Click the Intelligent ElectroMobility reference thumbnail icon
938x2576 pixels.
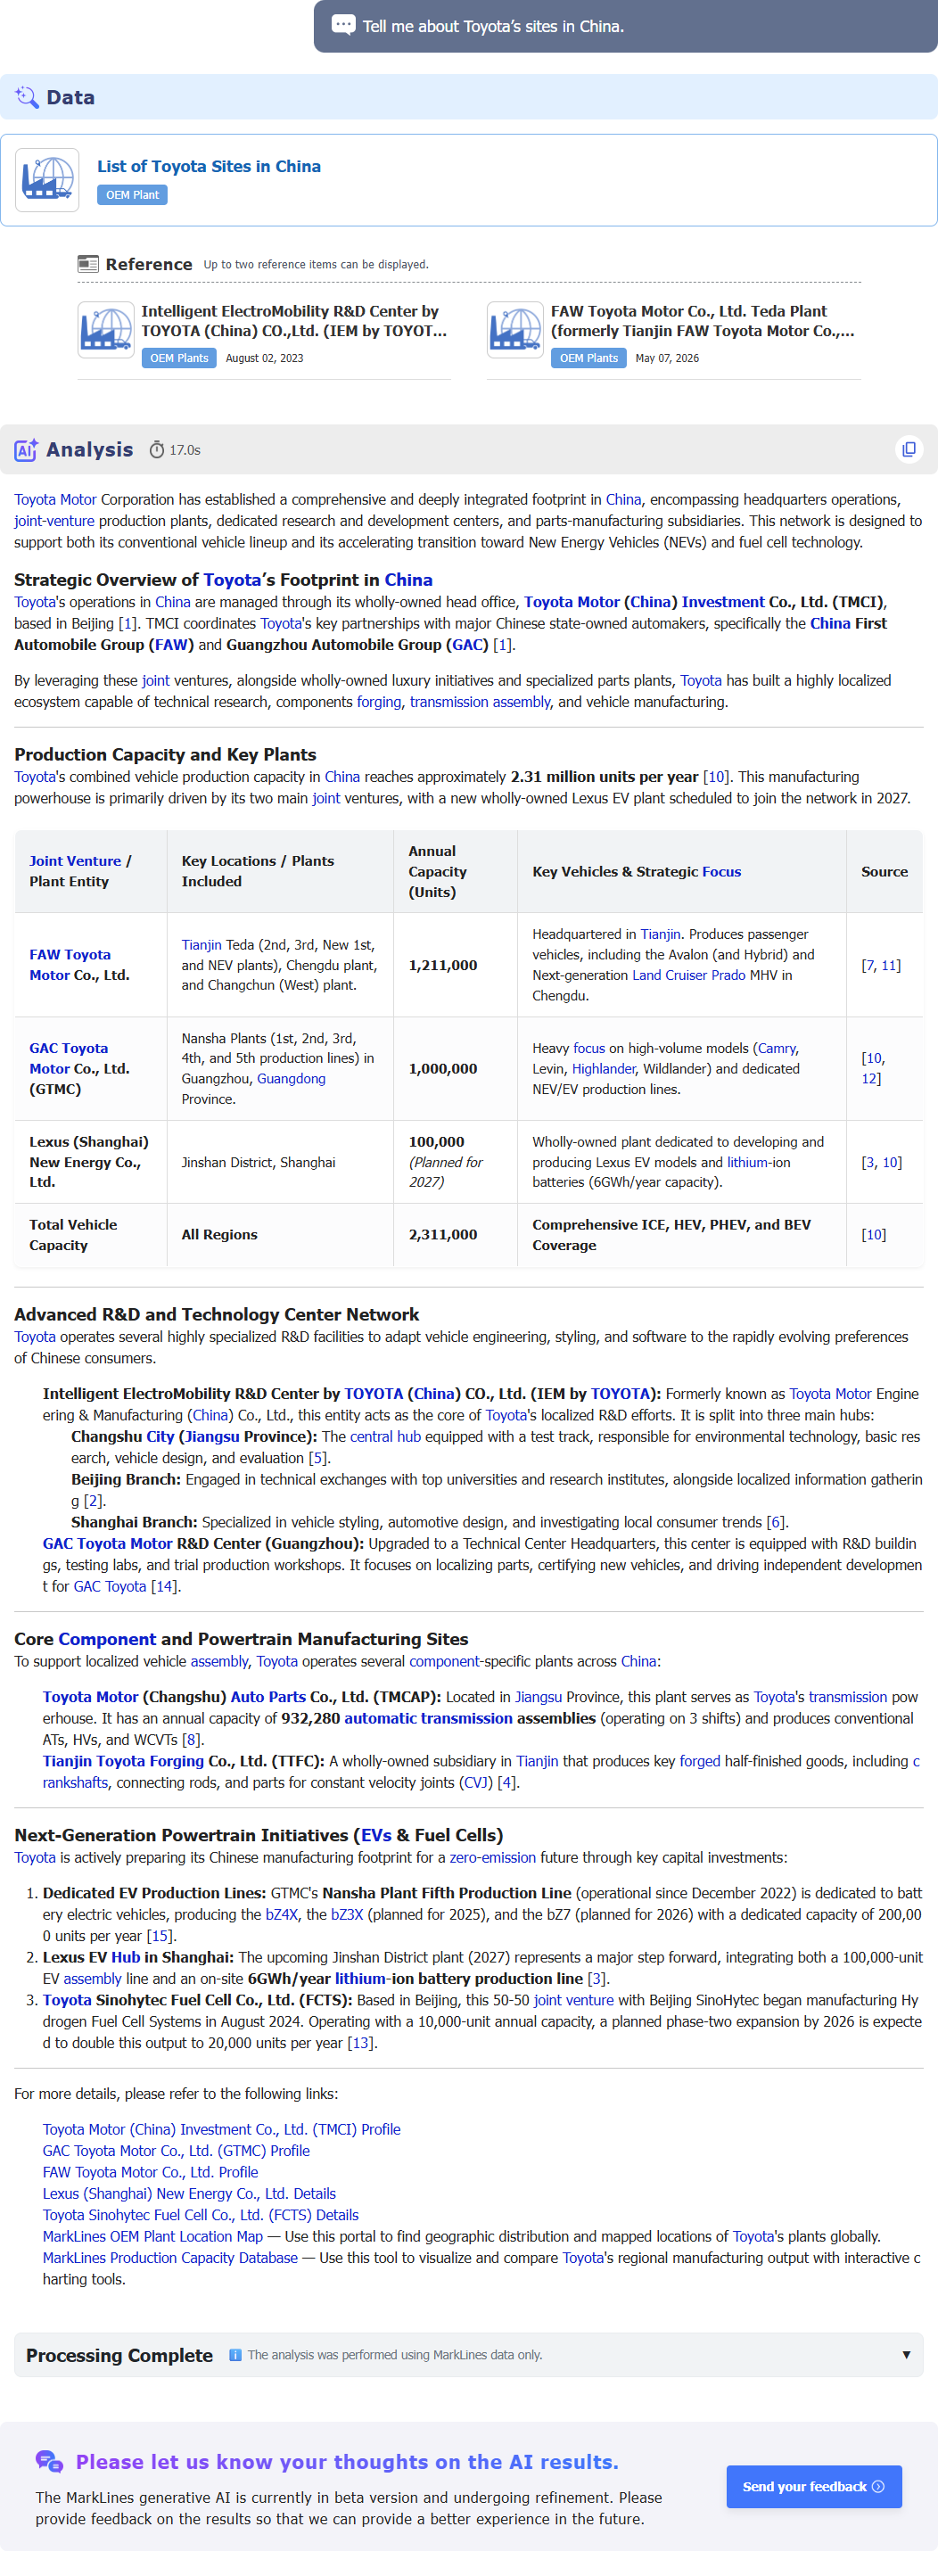tap(106, 330)
